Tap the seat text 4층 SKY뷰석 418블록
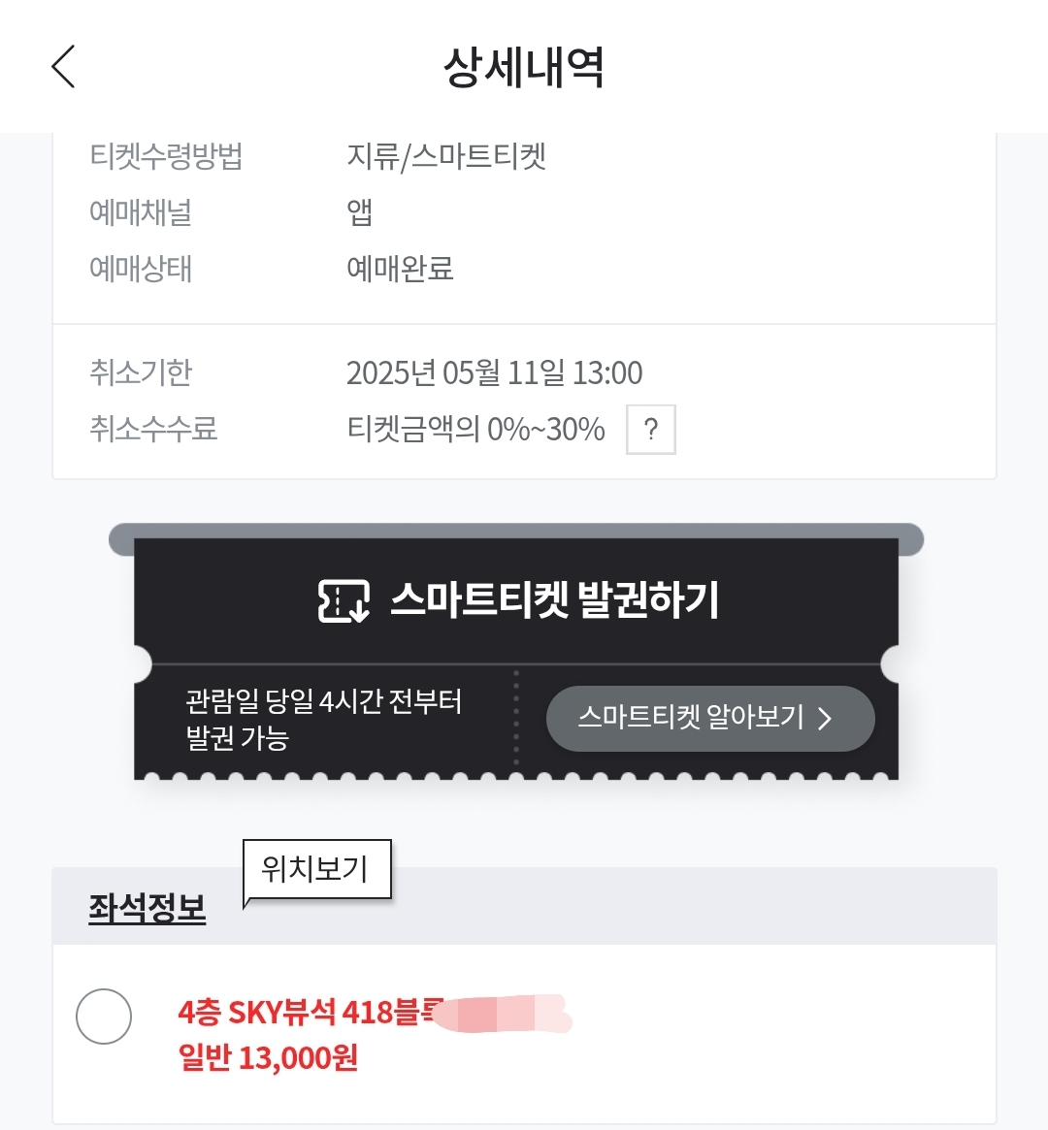 click(311, 1013)
